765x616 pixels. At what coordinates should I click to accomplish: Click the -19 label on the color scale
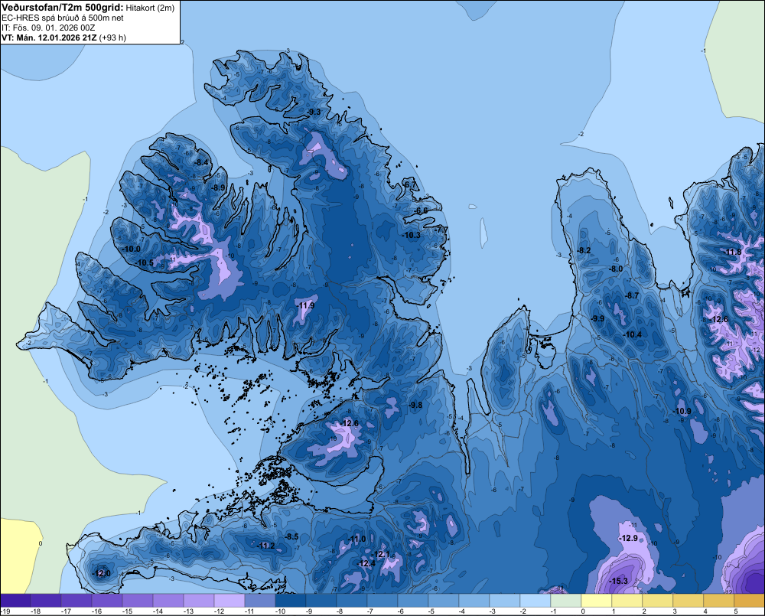(x=5, y=611)
